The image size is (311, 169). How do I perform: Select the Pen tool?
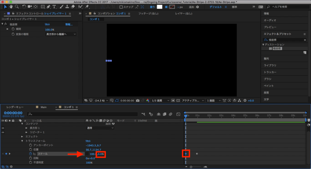tap(49, 7)
